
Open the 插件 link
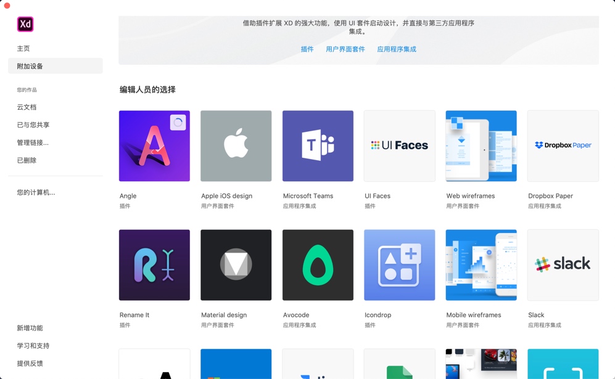(307, 49)
